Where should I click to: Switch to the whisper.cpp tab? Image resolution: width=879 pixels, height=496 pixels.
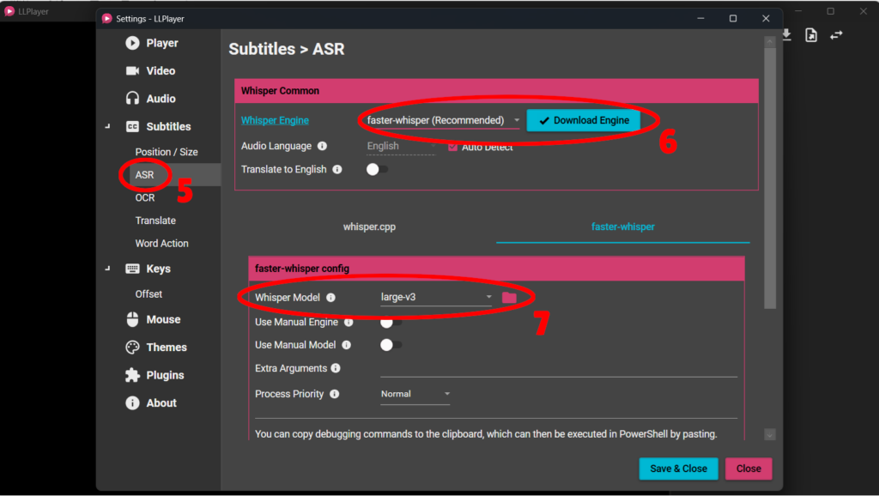coord(369,227)
